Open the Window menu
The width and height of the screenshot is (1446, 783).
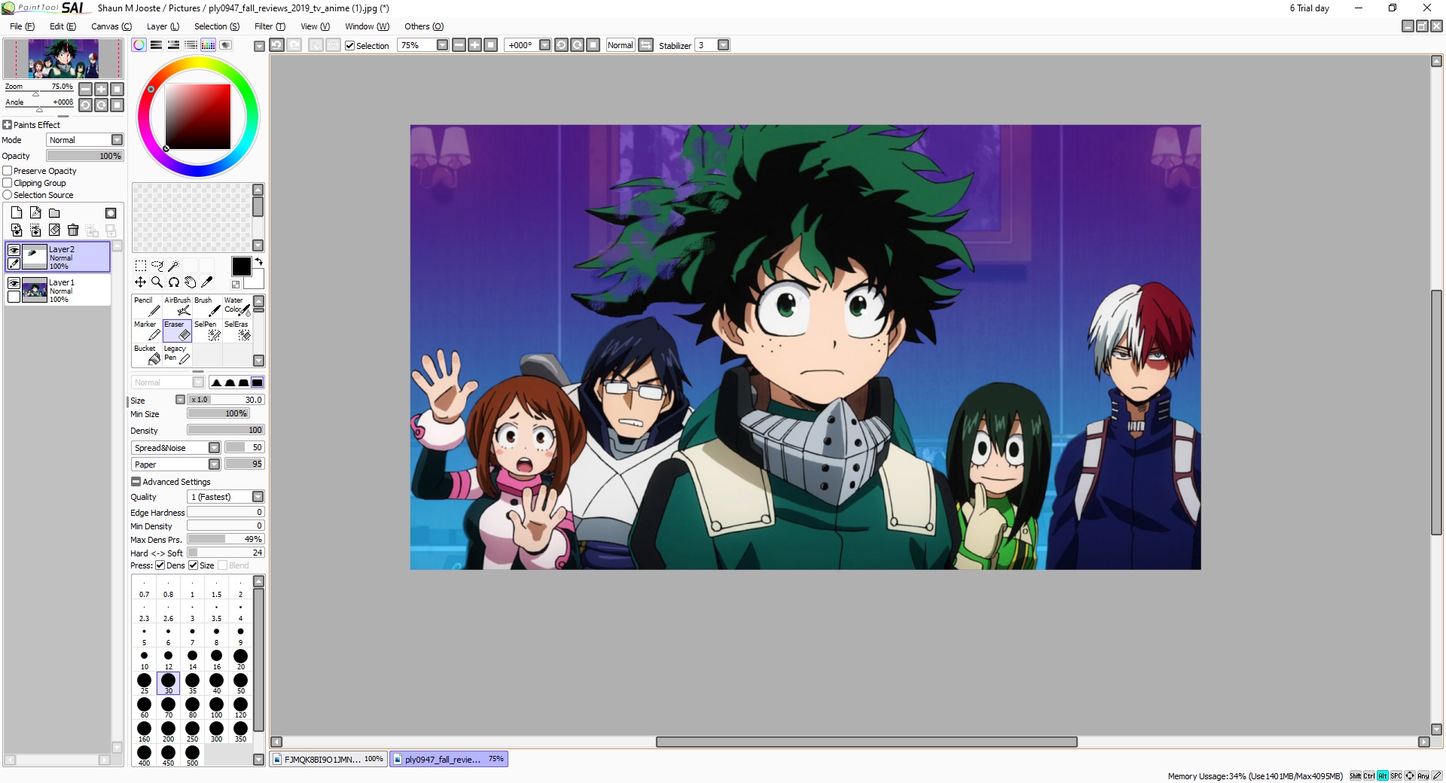(x=367, y=26)
